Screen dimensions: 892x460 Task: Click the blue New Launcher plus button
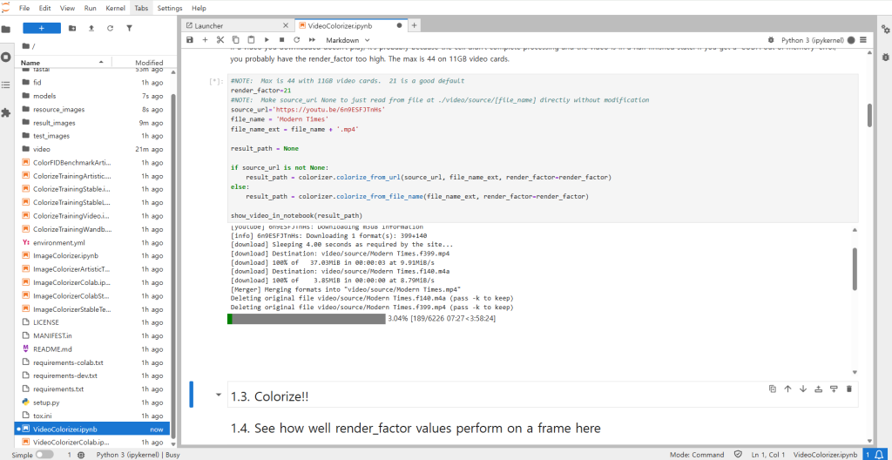pos(40,28)
